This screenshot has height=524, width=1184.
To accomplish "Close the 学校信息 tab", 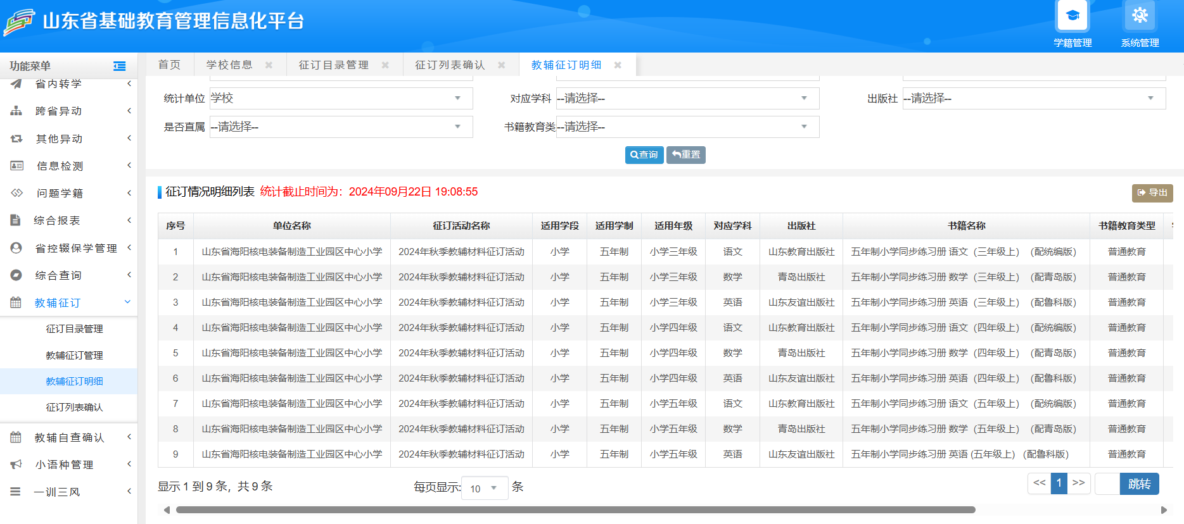I will (x=269, y=65).
